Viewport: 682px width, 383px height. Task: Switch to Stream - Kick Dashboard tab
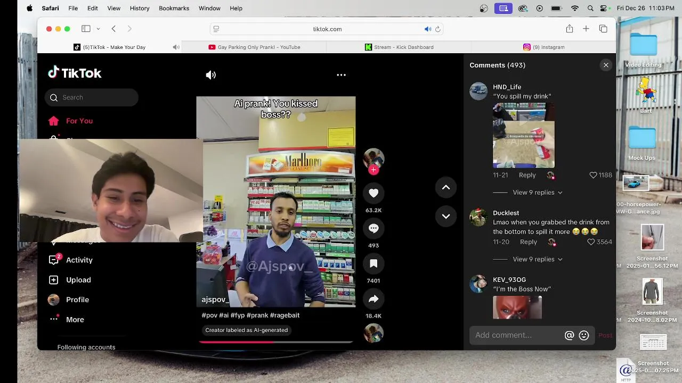[399, 47]
